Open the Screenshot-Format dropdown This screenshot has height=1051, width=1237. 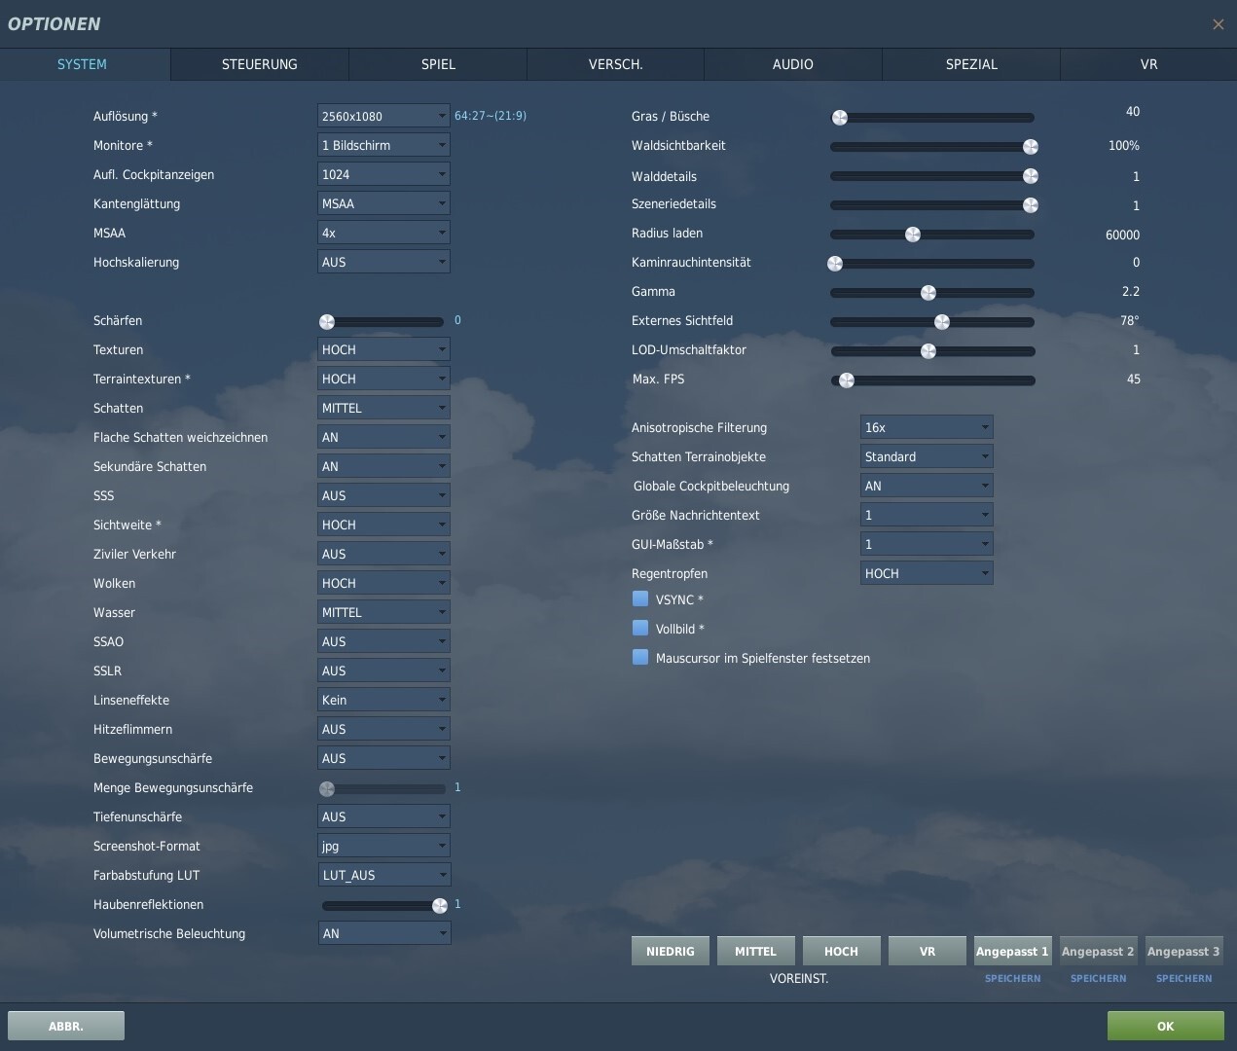(383, 846)
